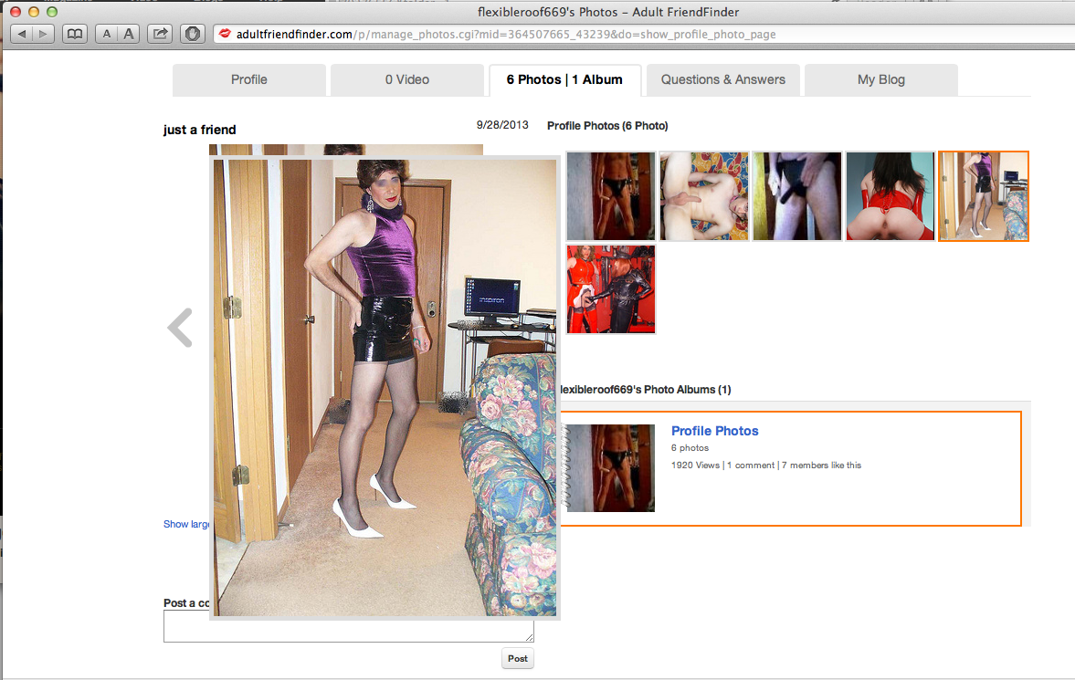The image size is (1075, 680).
Task: Switch to Questions & Answers tab
Action: coord(722,80)
